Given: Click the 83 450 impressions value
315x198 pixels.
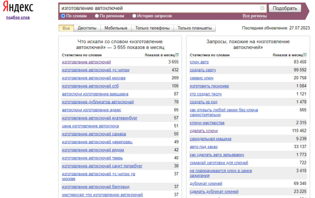Looking at the screenshot, I should click(300, 62).
